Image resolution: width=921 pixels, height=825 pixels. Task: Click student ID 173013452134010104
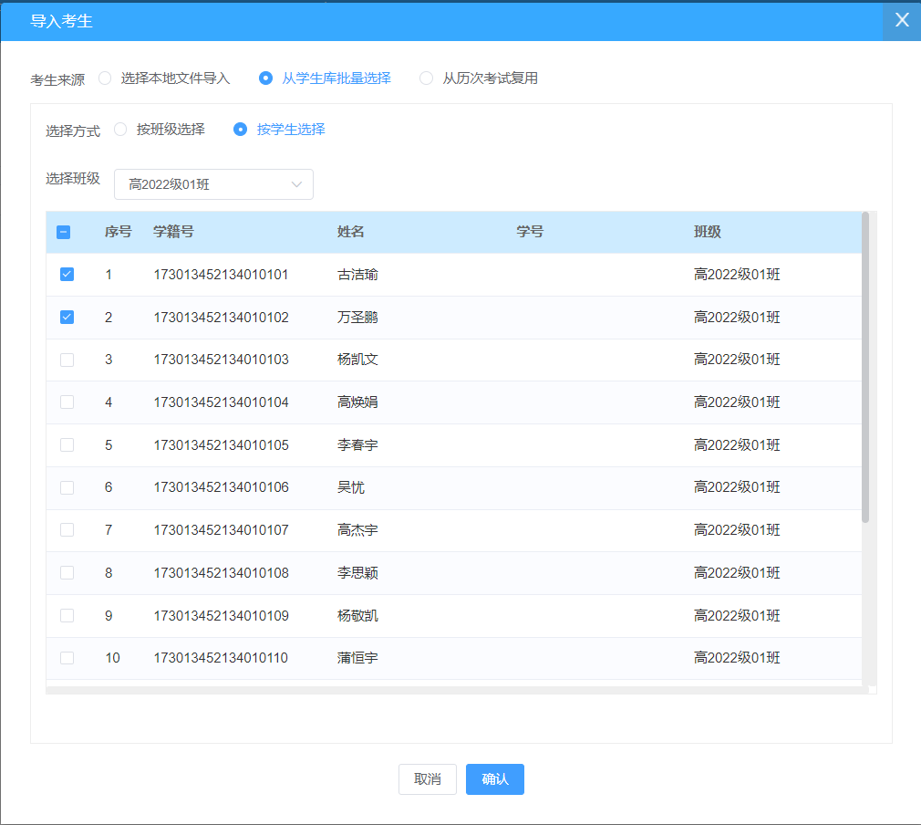[x=221, y=402]
